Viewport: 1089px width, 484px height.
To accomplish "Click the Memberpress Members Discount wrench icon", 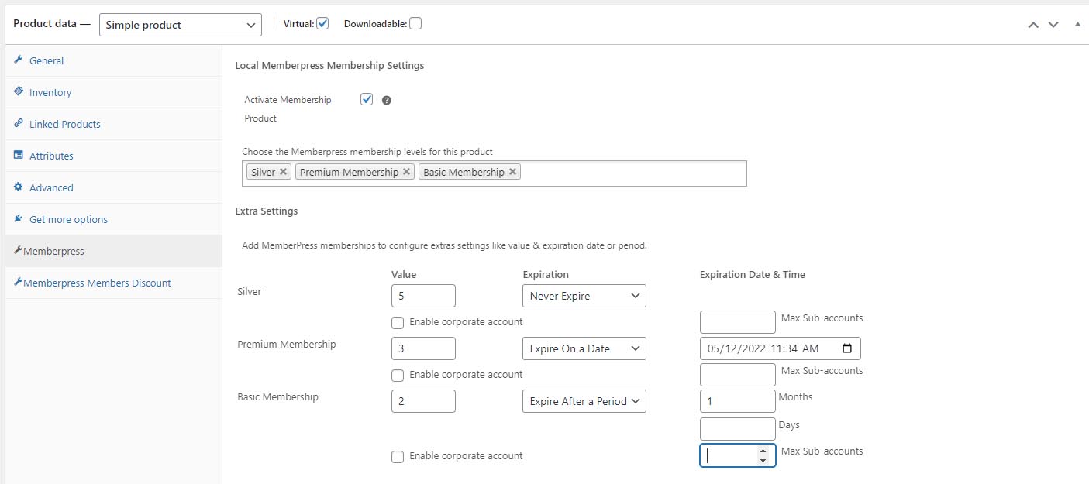I will 19,283.
